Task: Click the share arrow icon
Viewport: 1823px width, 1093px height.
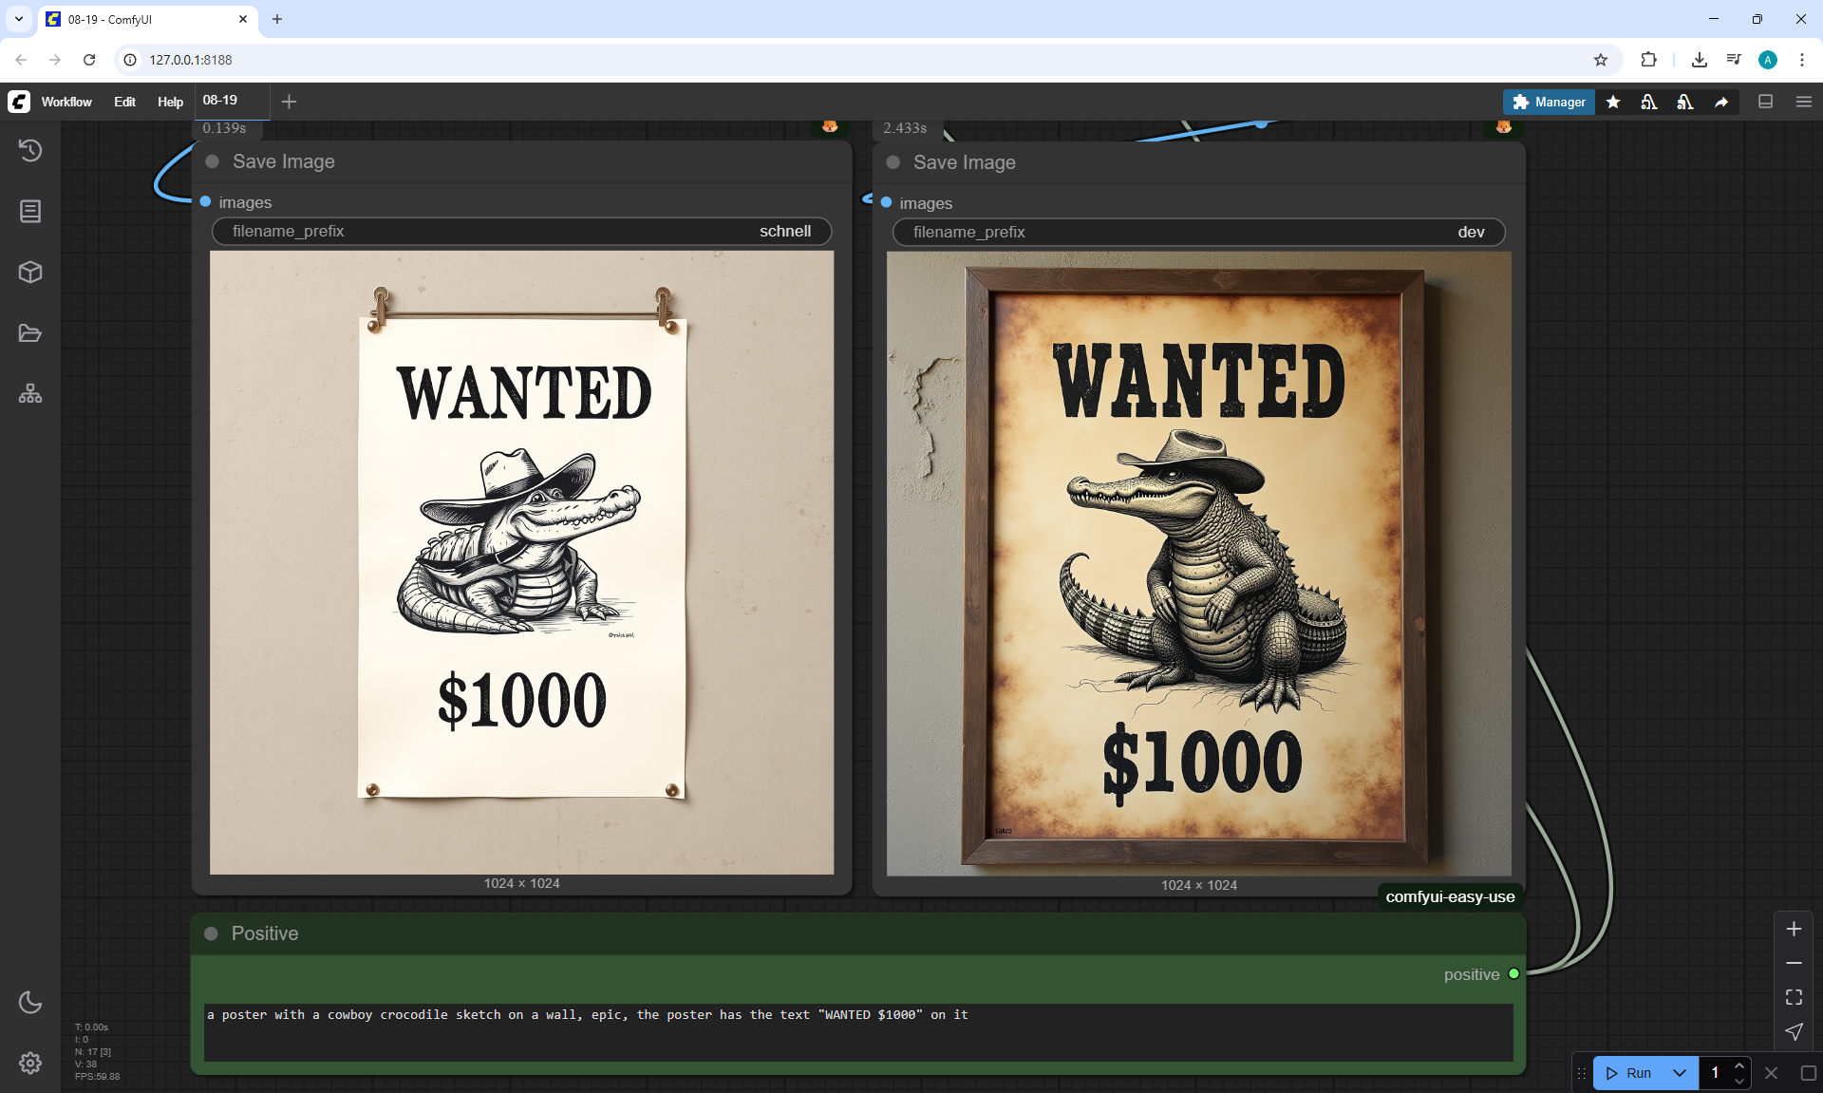Action: 1721,102
